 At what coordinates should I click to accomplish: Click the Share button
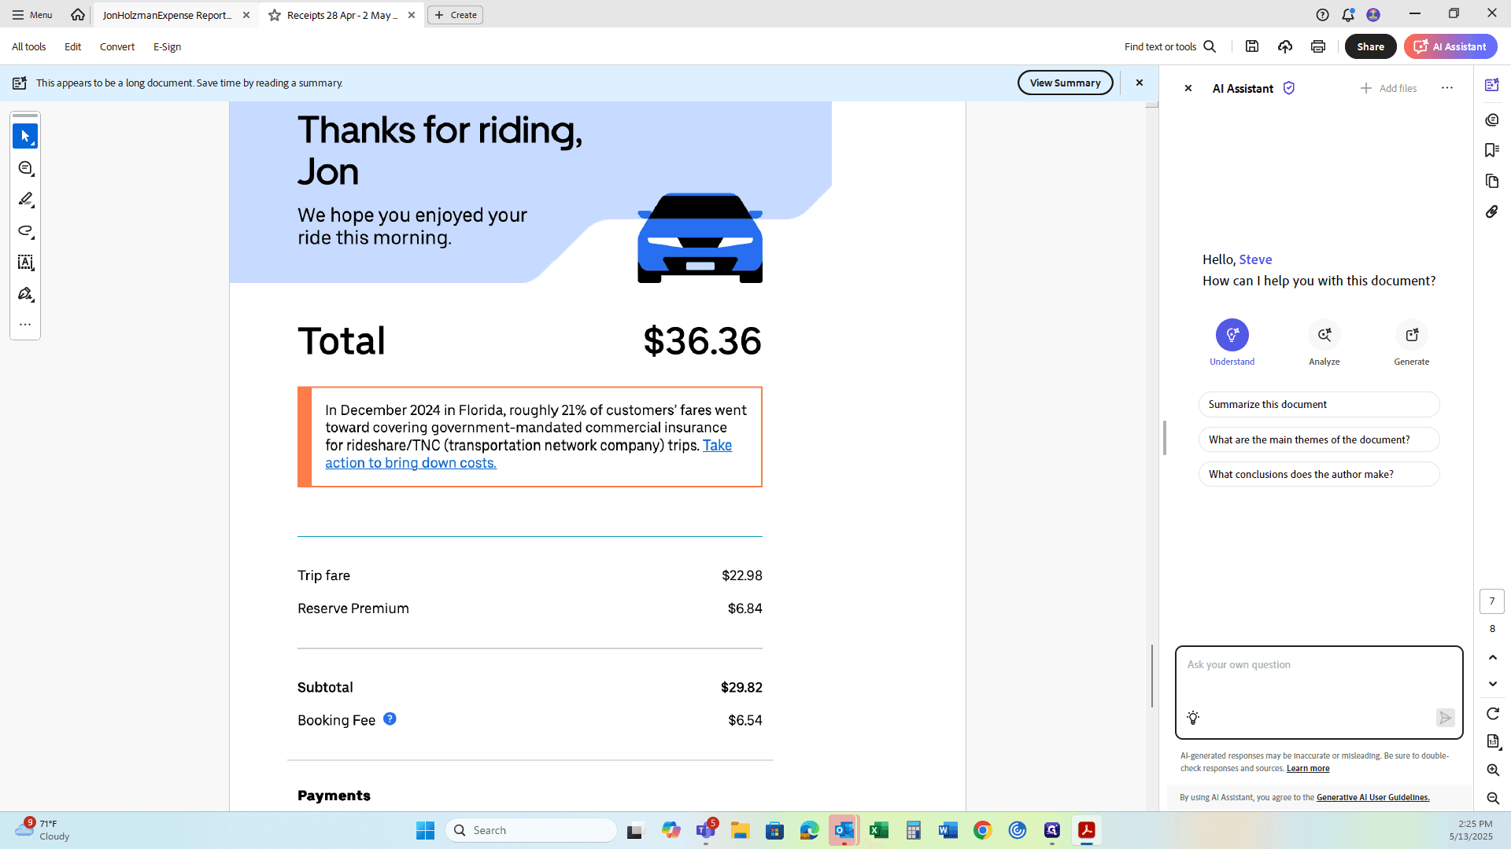(1370, 47)
